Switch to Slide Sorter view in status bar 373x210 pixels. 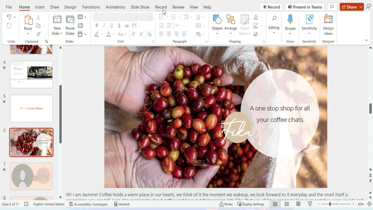[287, 204]
